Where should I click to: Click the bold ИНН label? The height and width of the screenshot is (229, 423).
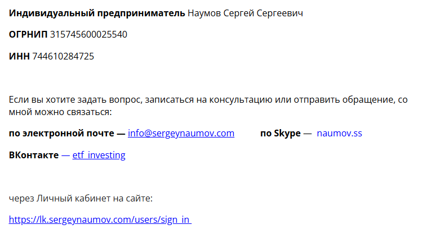[20, 56]
